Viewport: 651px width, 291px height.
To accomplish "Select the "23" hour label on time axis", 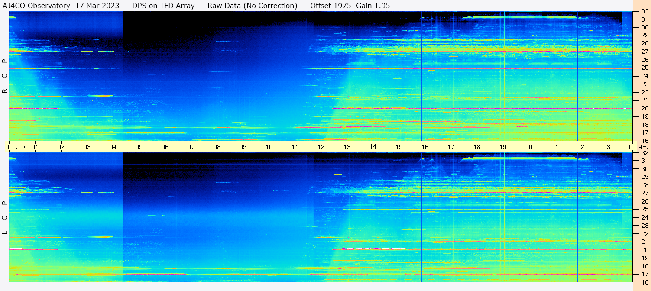I will pyautogui.click(x=607, y=147).
